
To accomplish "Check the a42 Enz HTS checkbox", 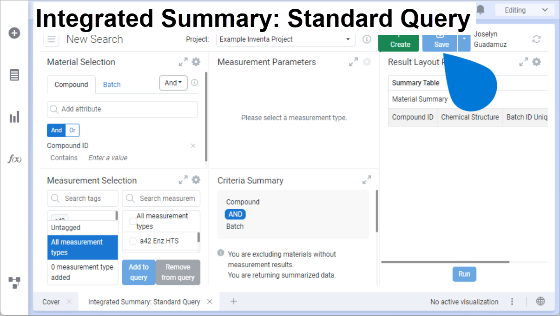I will point(133,241).
